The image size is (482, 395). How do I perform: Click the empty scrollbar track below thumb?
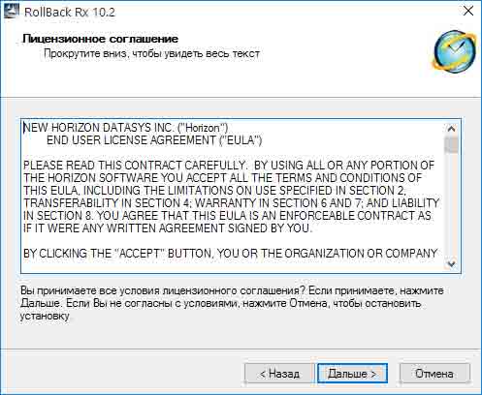coord(451,205)
